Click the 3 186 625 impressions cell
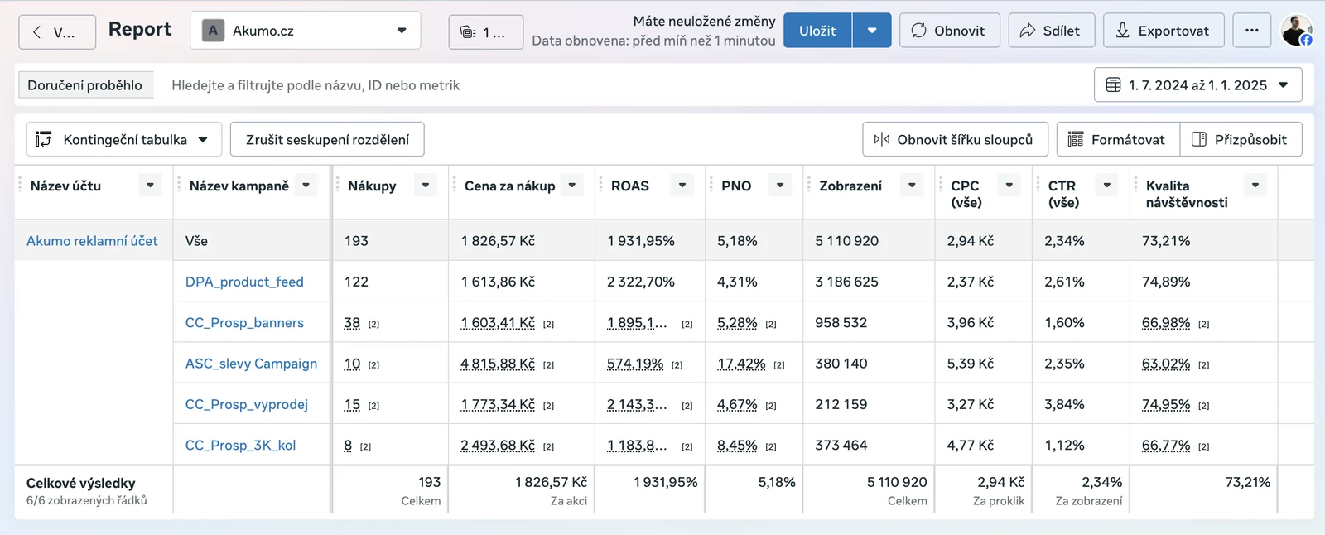 tap(846, 282)
